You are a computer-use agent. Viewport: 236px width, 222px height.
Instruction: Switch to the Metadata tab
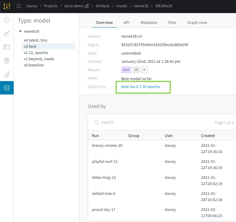(x=149, y=23)
